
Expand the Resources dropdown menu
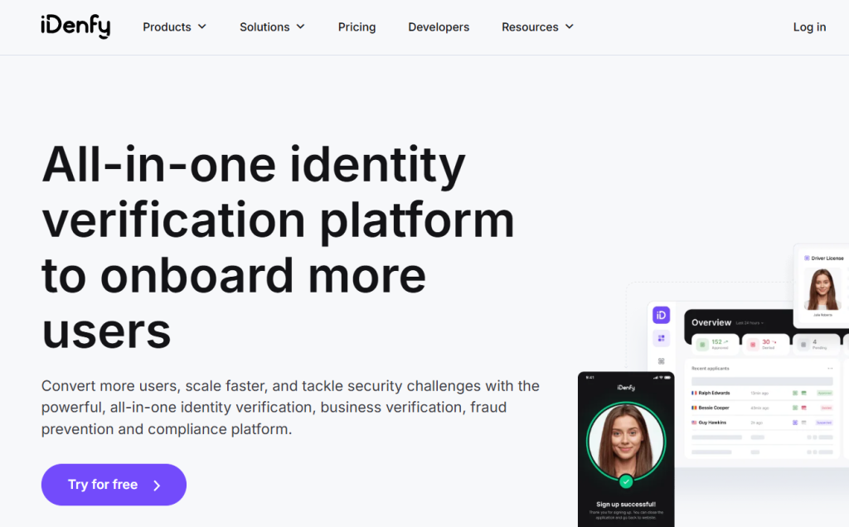point(537,27)
